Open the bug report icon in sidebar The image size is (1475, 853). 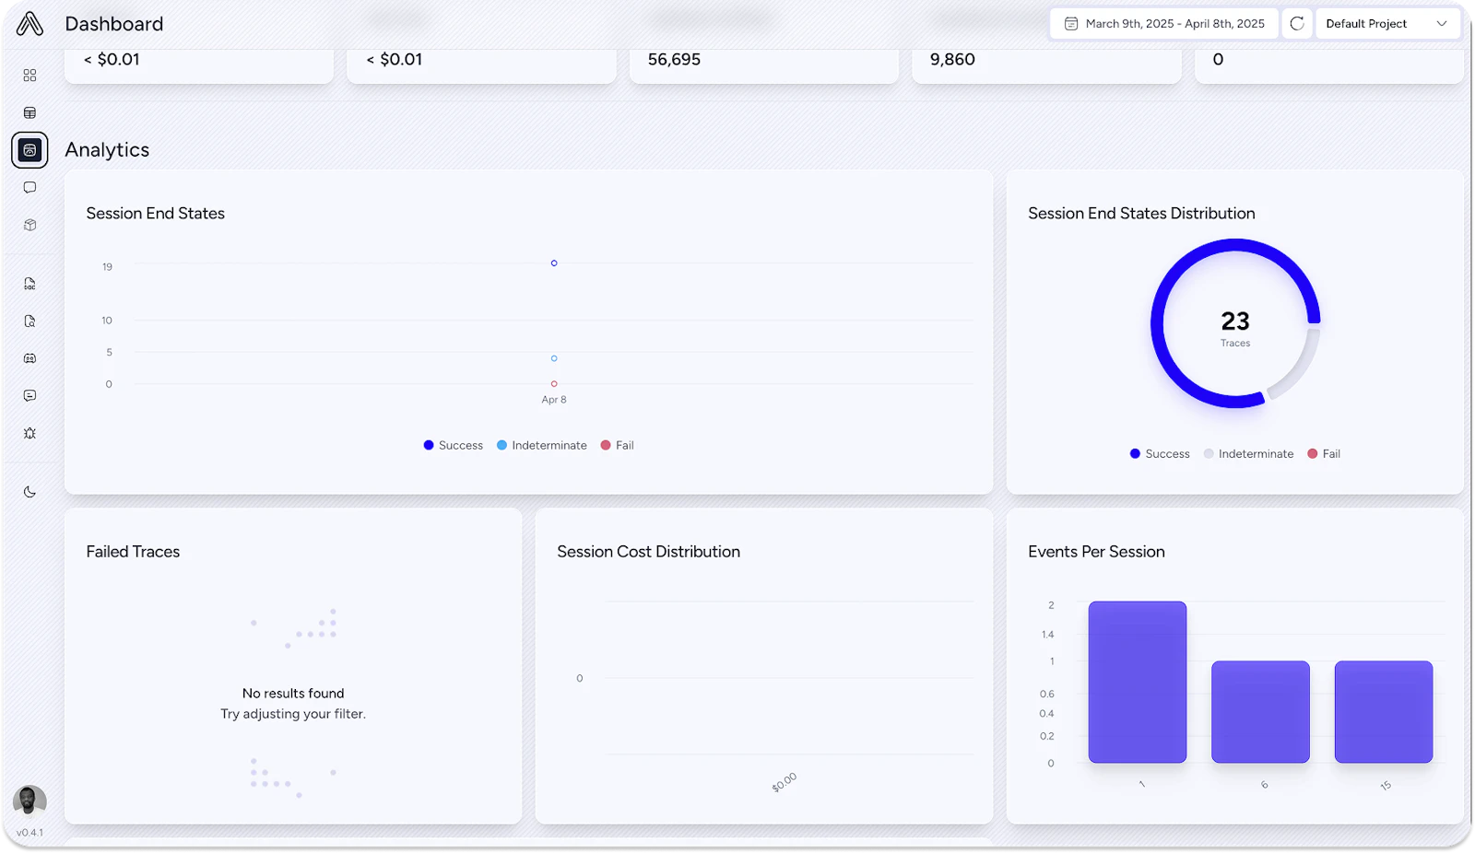coord(29,433)
